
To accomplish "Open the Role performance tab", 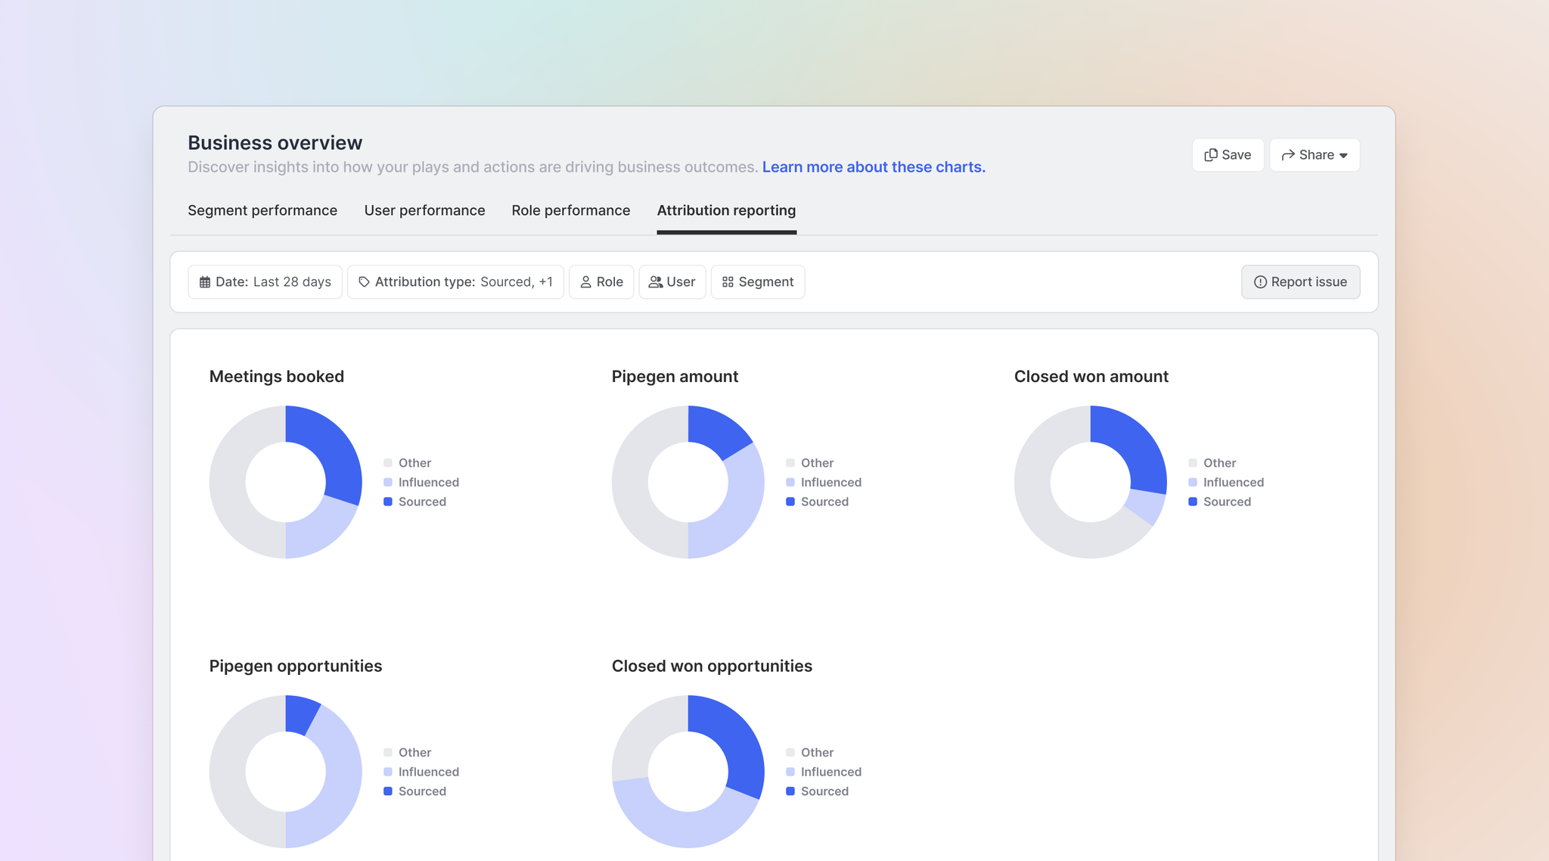I will (570, 210).
